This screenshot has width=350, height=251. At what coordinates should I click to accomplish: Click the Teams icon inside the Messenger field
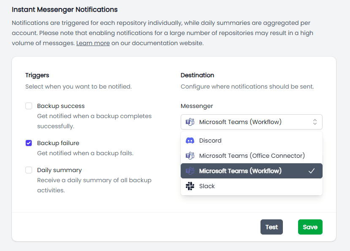click(190, 122)
